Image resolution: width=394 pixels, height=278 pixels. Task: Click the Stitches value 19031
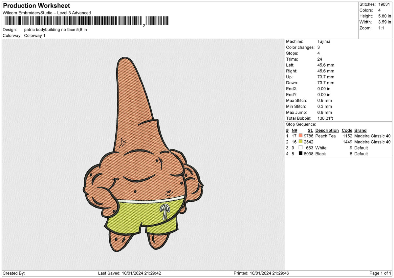(384, 4)
